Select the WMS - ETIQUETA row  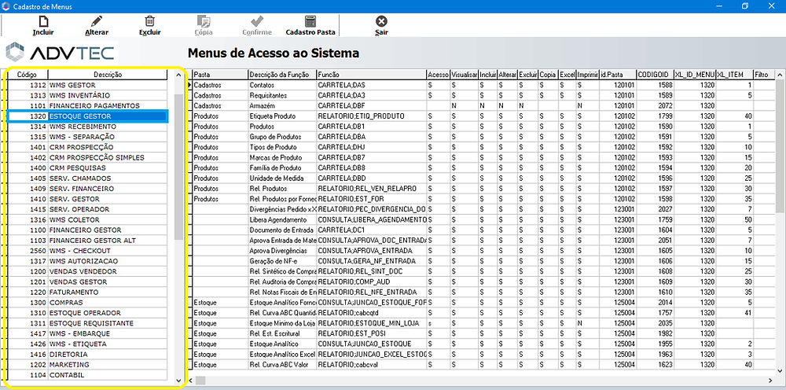coord(87,344)
